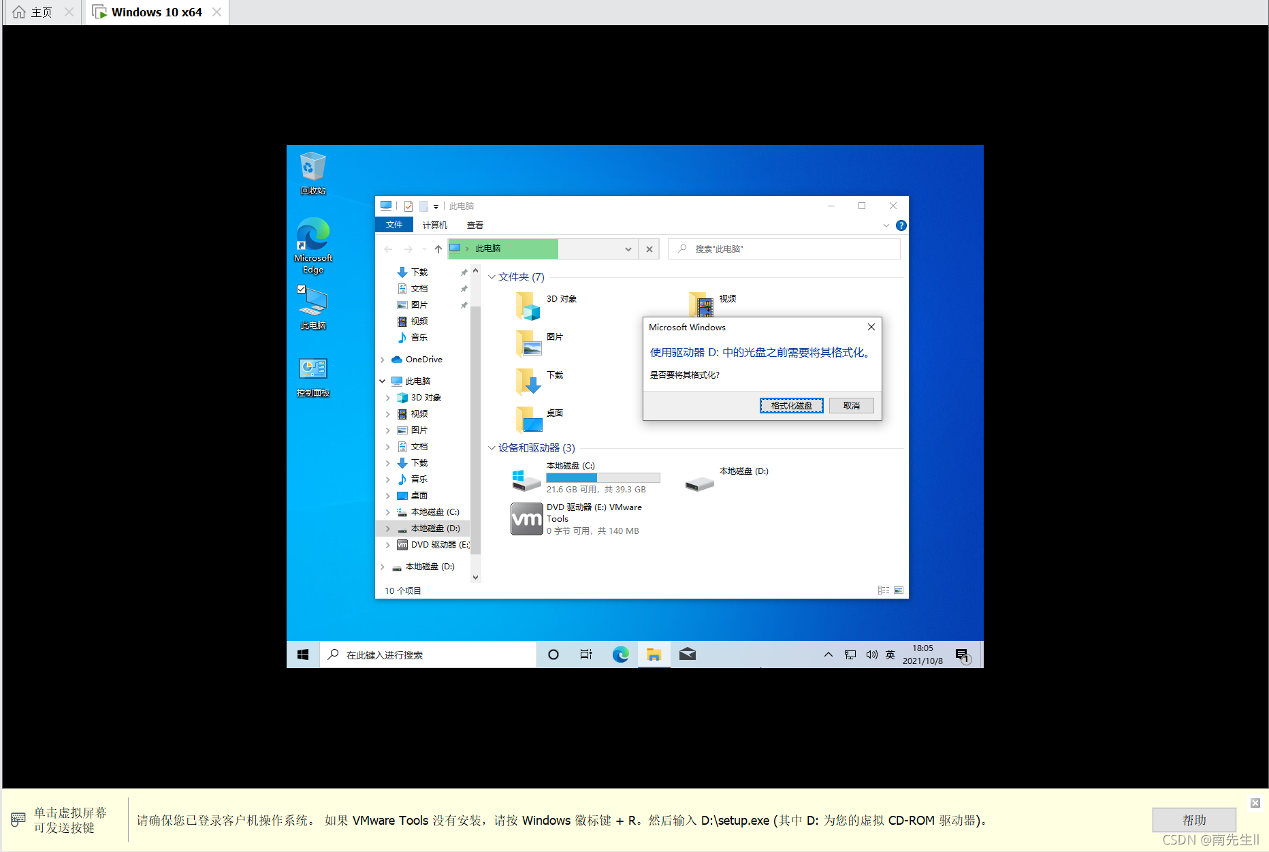Stop loading with the address bar X
The width and height of the screenshot is (1269, 852).
coord(649,249)
